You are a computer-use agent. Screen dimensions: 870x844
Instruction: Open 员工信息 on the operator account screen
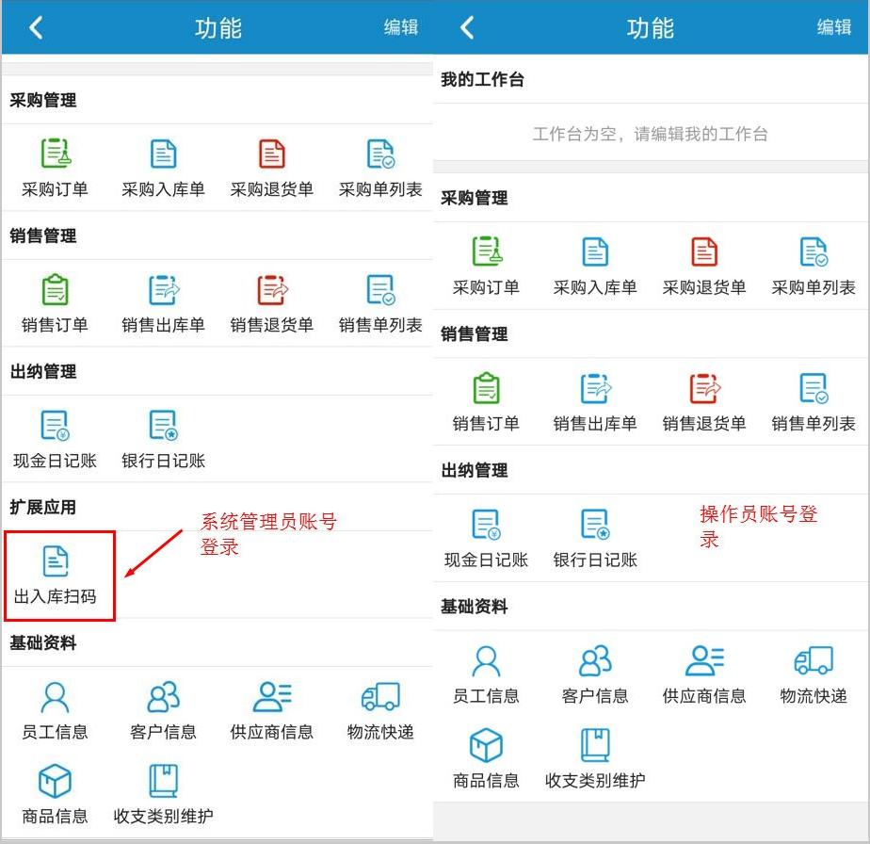486,674
